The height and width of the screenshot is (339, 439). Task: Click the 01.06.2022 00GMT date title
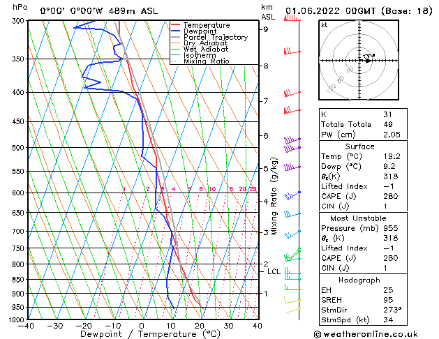point(330,11)
